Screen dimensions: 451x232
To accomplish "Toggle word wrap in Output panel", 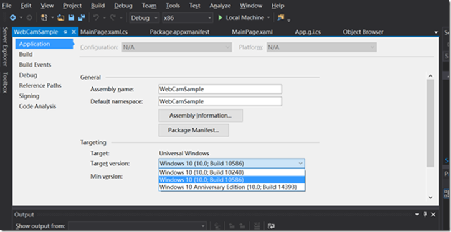I will pyautogui.click(x=270, y=226).
